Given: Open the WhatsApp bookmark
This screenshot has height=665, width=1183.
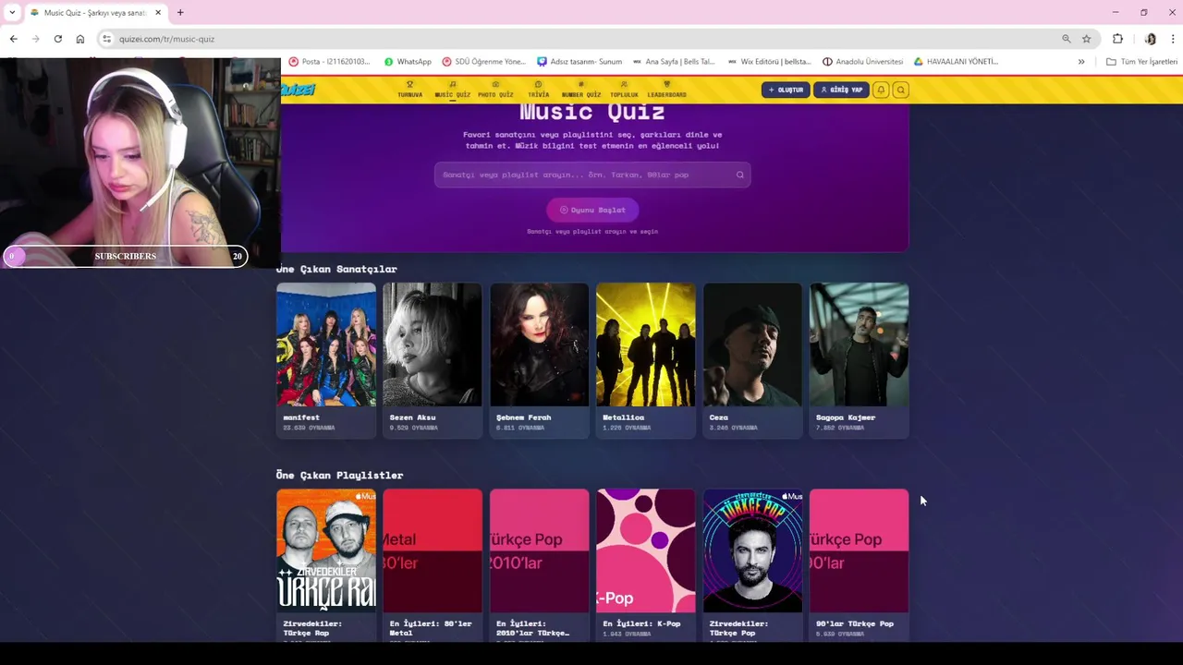Looking at the screenshot, I should 407,62.
